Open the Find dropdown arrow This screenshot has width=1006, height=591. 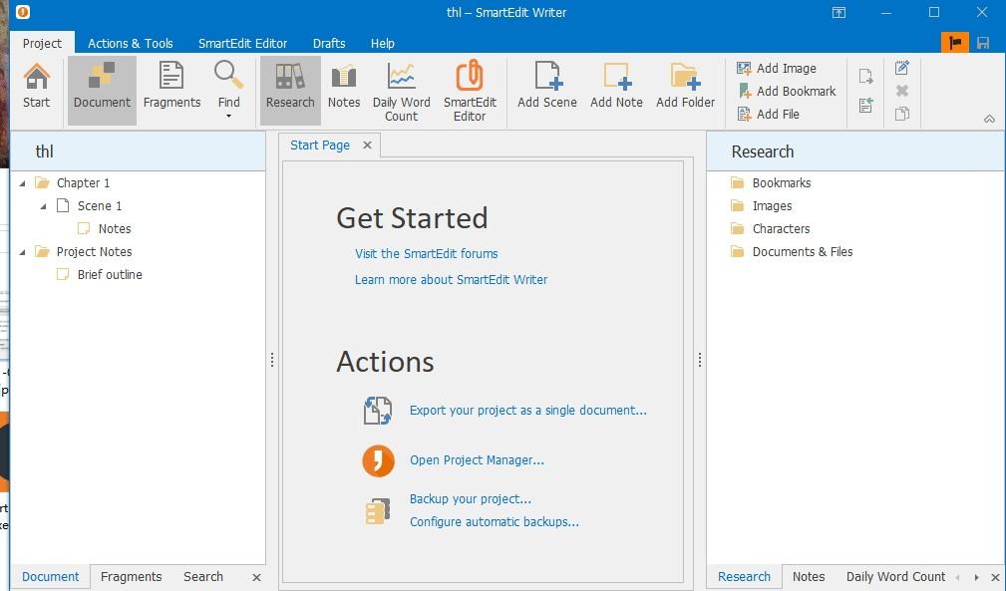228,116
